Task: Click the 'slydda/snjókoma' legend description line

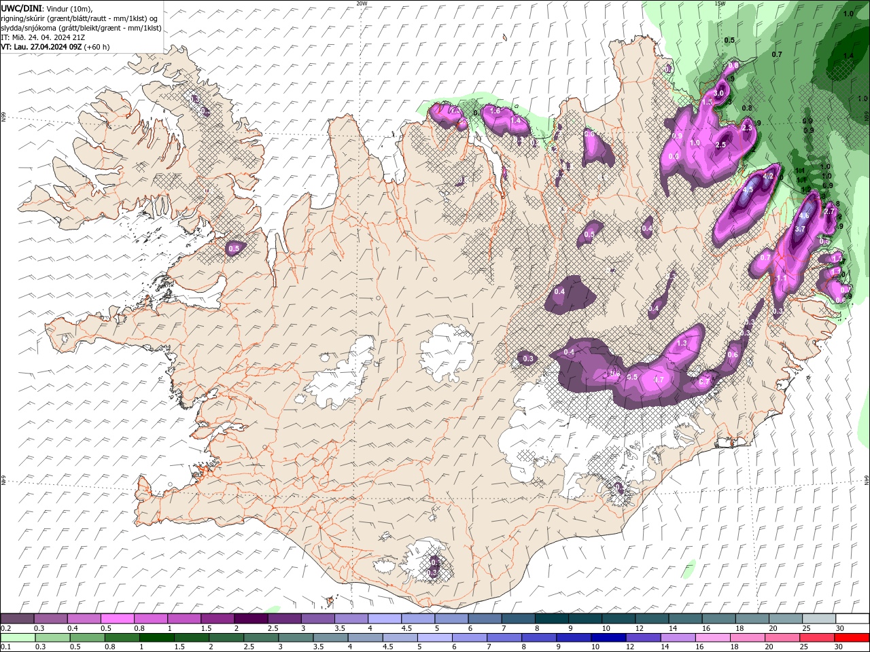Action: click(x=81, y=28)
